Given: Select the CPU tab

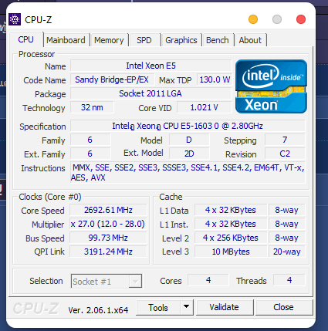Looking at the screenshot, I should pos(26,39).
